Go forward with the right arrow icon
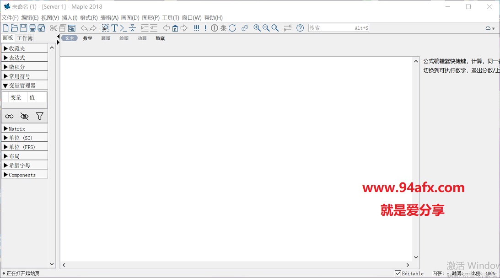Viewport: 500px width, 278px height. (x=184, y=28)
